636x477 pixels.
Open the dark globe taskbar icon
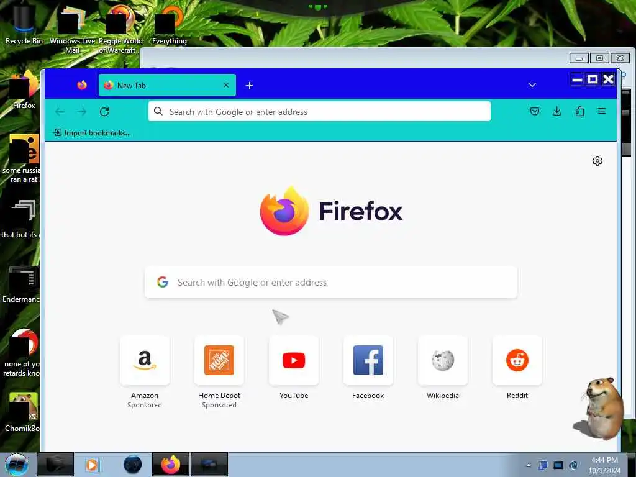pyautogui.click(x=133, y=465)
